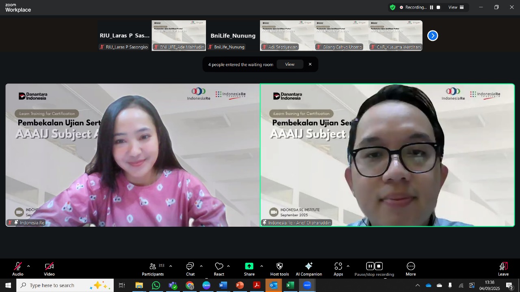Pause recording in the top status bar
520x292 pixels.
431,7
